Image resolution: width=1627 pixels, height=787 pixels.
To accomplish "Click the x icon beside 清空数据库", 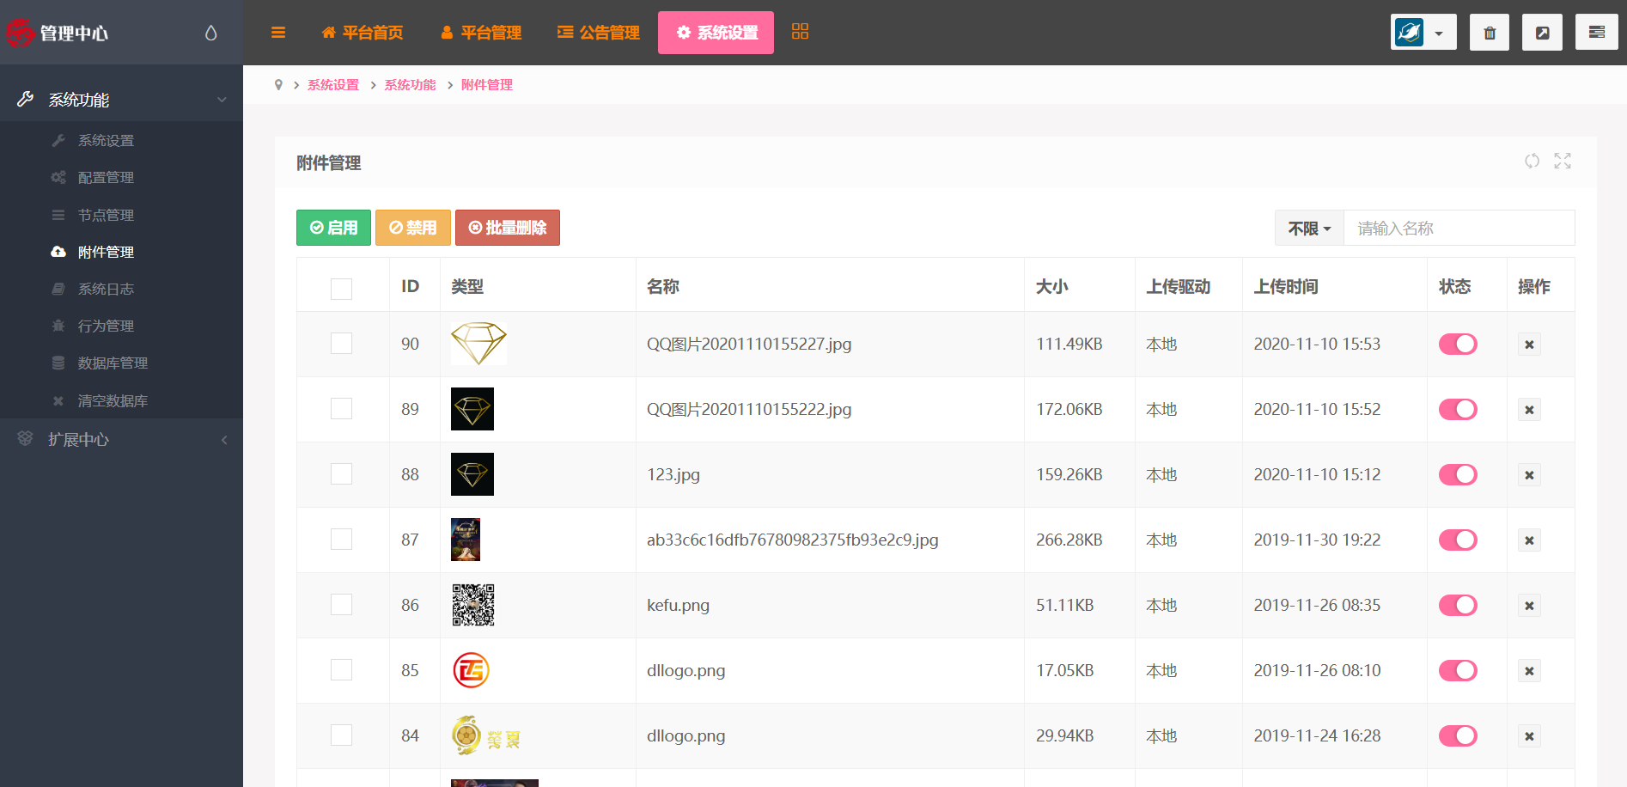I will coord(58,400).
